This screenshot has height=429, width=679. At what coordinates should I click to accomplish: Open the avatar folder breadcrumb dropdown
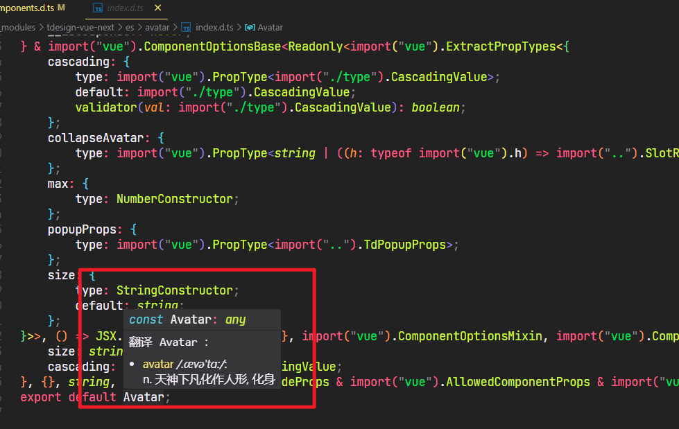157,27
